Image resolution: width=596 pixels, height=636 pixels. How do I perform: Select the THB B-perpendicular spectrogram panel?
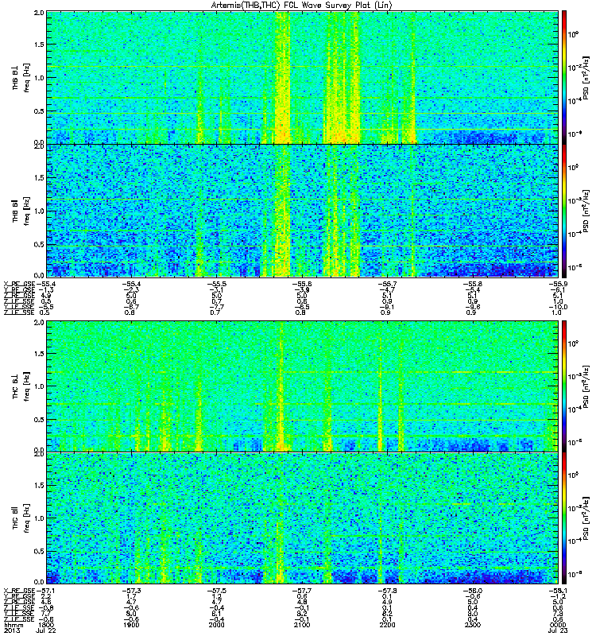point(302,77)
